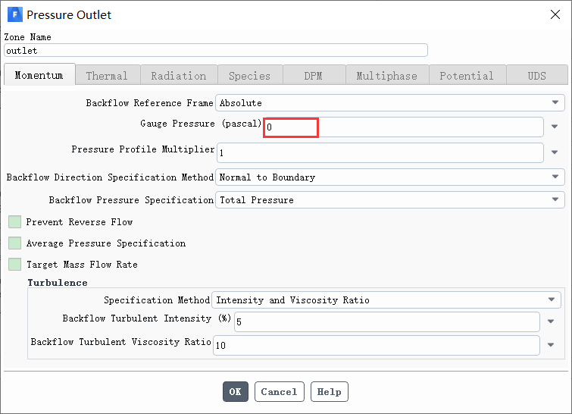Click the Fluent app icon in title bar

(15, 14)
